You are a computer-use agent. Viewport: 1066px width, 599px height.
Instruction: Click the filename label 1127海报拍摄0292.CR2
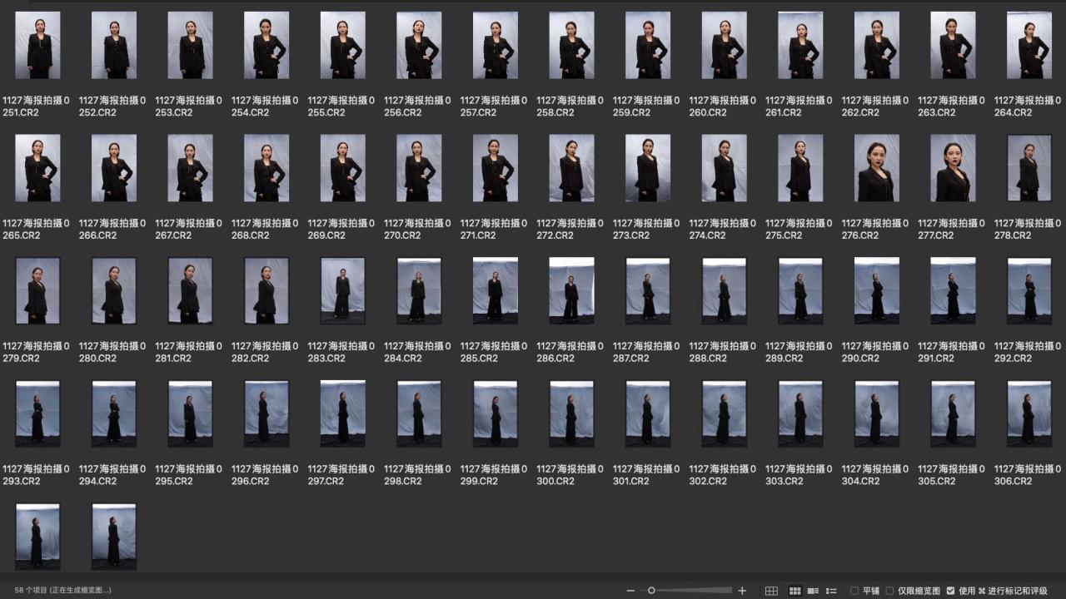coord(1028,352)
